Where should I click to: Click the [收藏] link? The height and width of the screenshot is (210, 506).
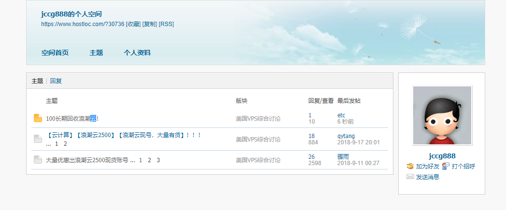click(x=133, y=24)
